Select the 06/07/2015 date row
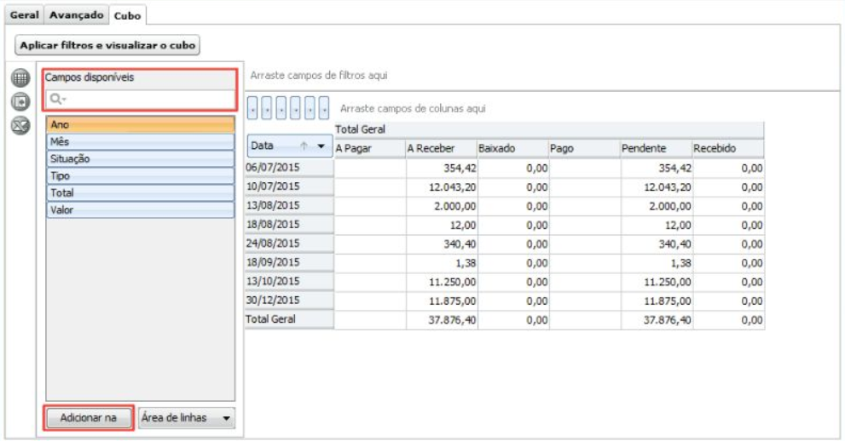Viewport: 845px width, 441px height. 289,168
